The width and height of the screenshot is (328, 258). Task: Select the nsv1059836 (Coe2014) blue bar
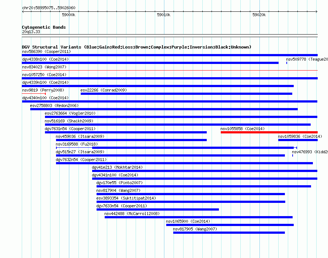click(x=298, y=140)
